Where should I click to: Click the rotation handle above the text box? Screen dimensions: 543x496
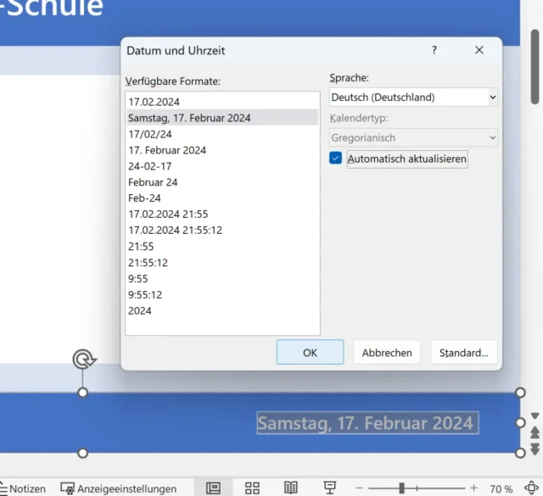[83, 359]
